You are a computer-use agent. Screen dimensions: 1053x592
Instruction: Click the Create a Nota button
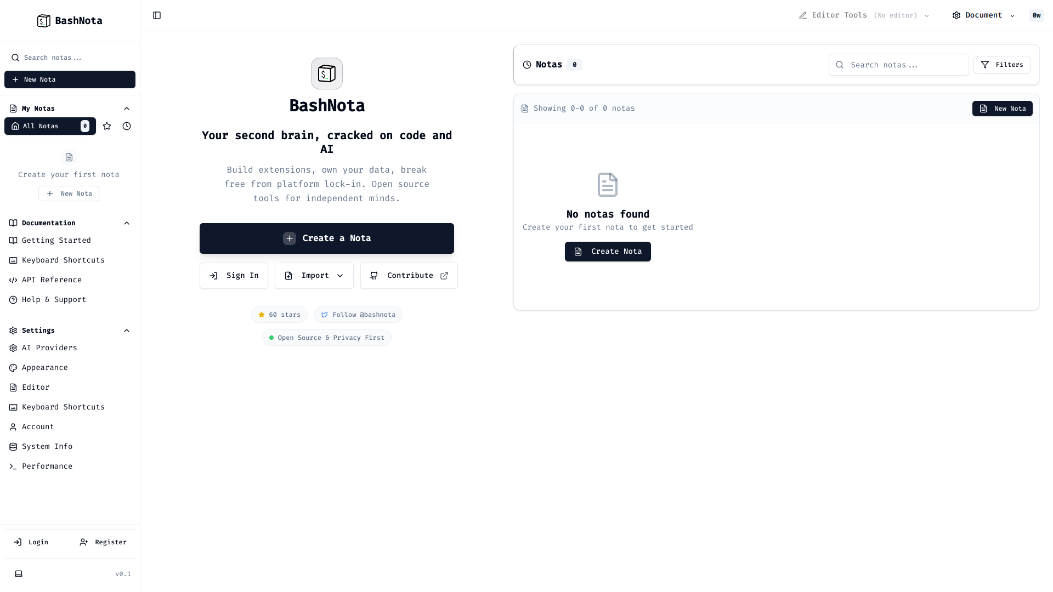coord(327,238)
